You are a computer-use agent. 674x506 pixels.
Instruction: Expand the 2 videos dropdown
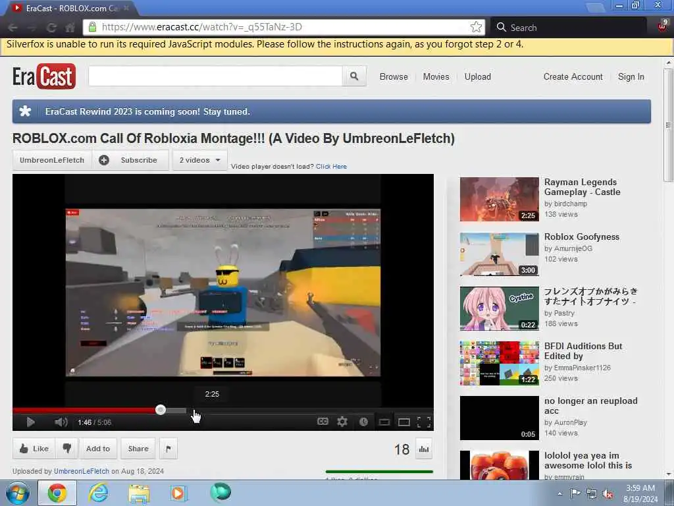point(200,160)
